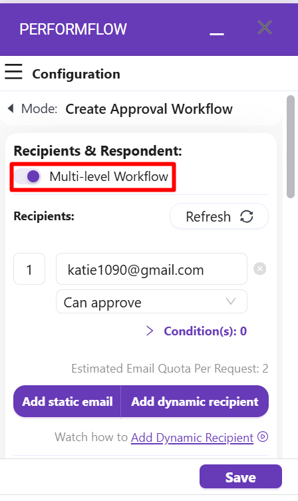Open the hamburger menu beside Configuration
Image resolution: width=298 pixels, height=501 pixels.
click(x=13, y=71)
